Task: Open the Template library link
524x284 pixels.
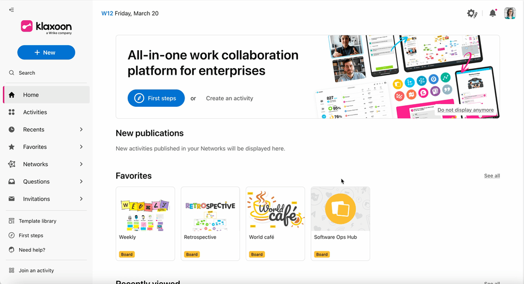Action: pos(38,221)
